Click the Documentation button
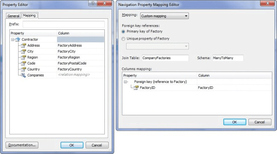 click(x=22, y=145)
